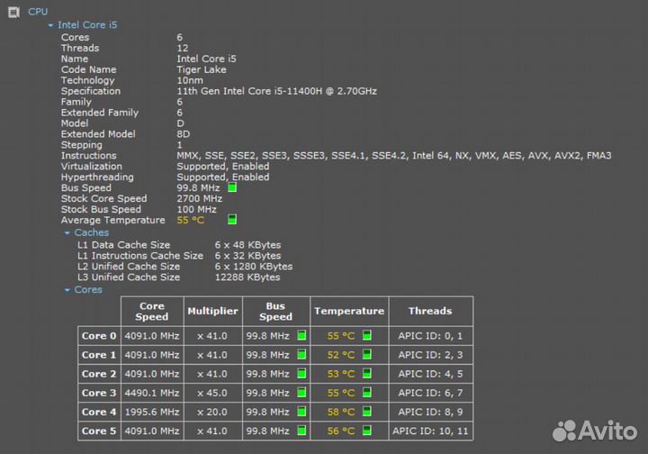Click the Threads column header
The image size is (648, 454).
(429, 311)
